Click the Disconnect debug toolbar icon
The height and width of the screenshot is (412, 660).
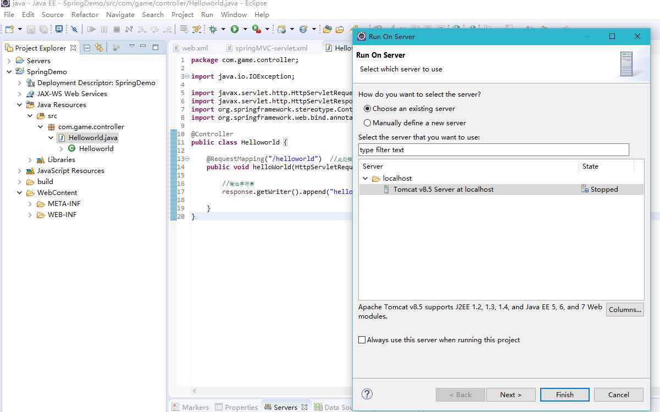click(129, 29)
